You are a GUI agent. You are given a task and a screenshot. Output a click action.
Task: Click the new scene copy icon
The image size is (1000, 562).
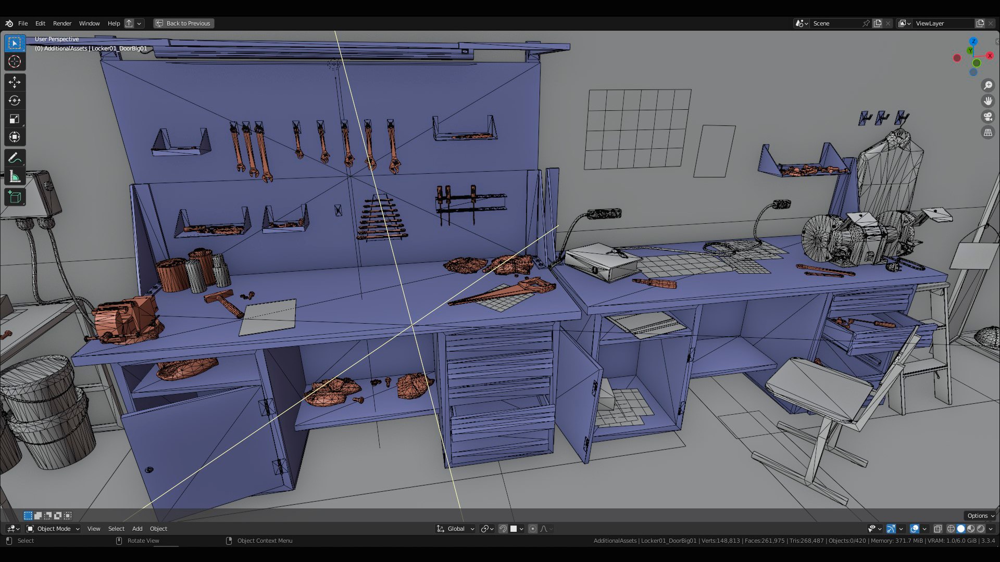point(878,23)
